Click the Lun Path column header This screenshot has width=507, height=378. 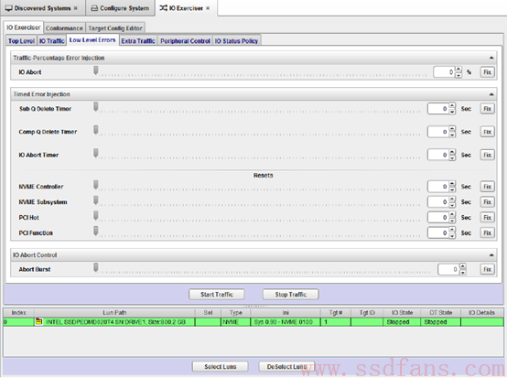click(x=114, y=312)
